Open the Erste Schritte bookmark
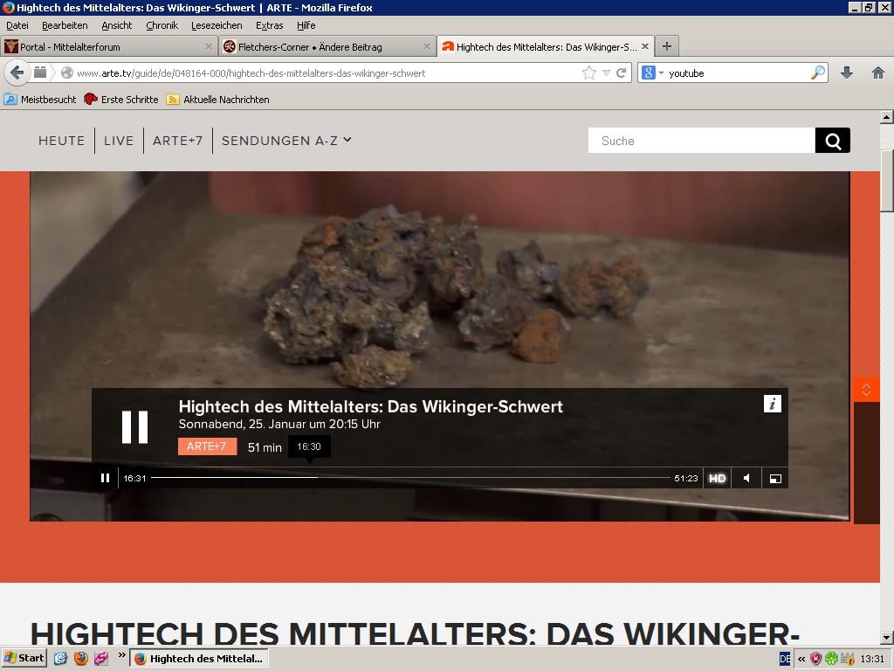The height and width of the screenshot is (671, 894). 120,100
